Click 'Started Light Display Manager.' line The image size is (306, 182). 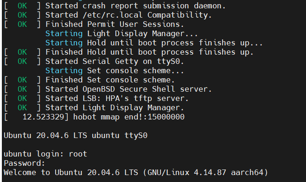click(x=94, y=108)
